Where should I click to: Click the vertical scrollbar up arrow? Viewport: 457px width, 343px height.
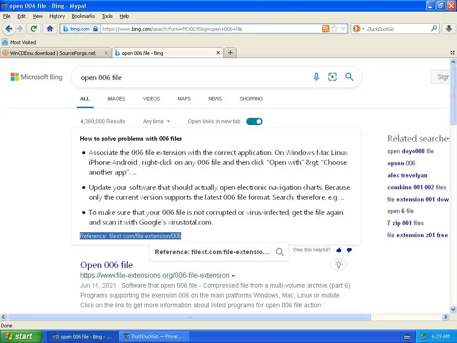coord(453,62)
